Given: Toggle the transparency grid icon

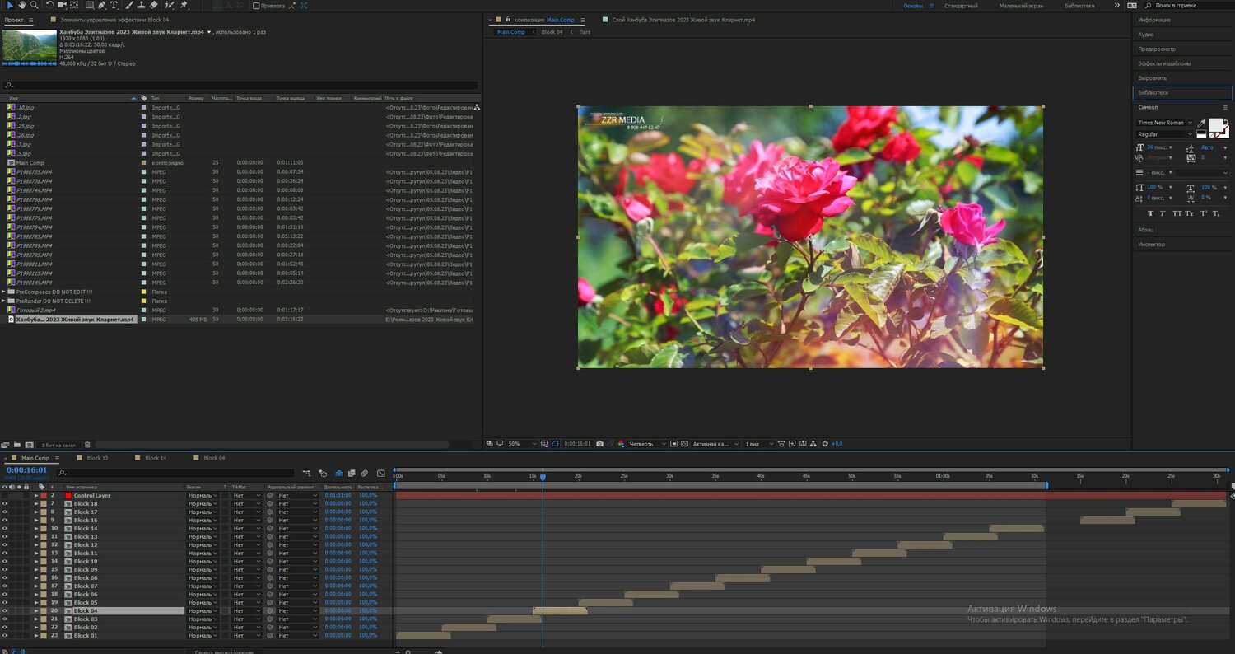Looking at the screenshot, I should (x=684, y=443).
